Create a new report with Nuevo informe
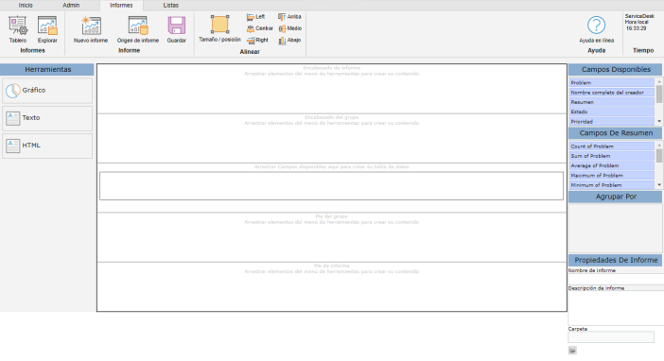The height and width of the screenshot is (361, 664). point(91,26)
